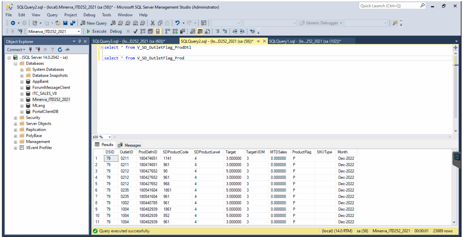Screen dimensions: 463x237
Task: Click the Cut scissors icon
Action: (152, 23)
